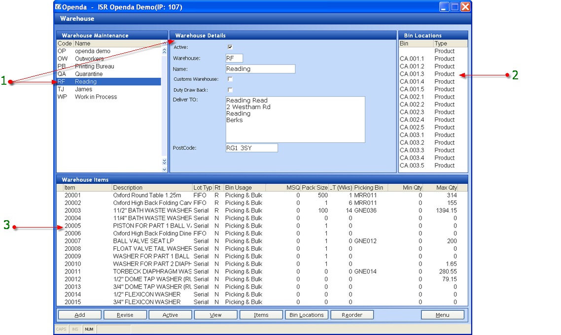Click the Lot Typ column header
The width and height of the screenshot is (561, 335).
coord(203,187)
